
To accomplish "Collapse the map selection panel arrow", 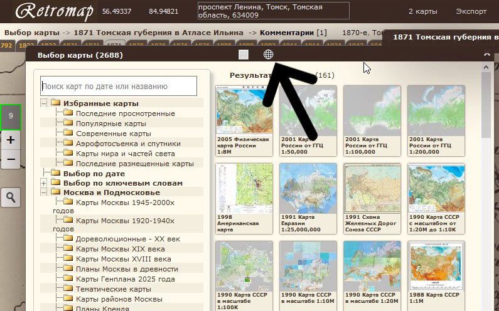I will point(487,55).
